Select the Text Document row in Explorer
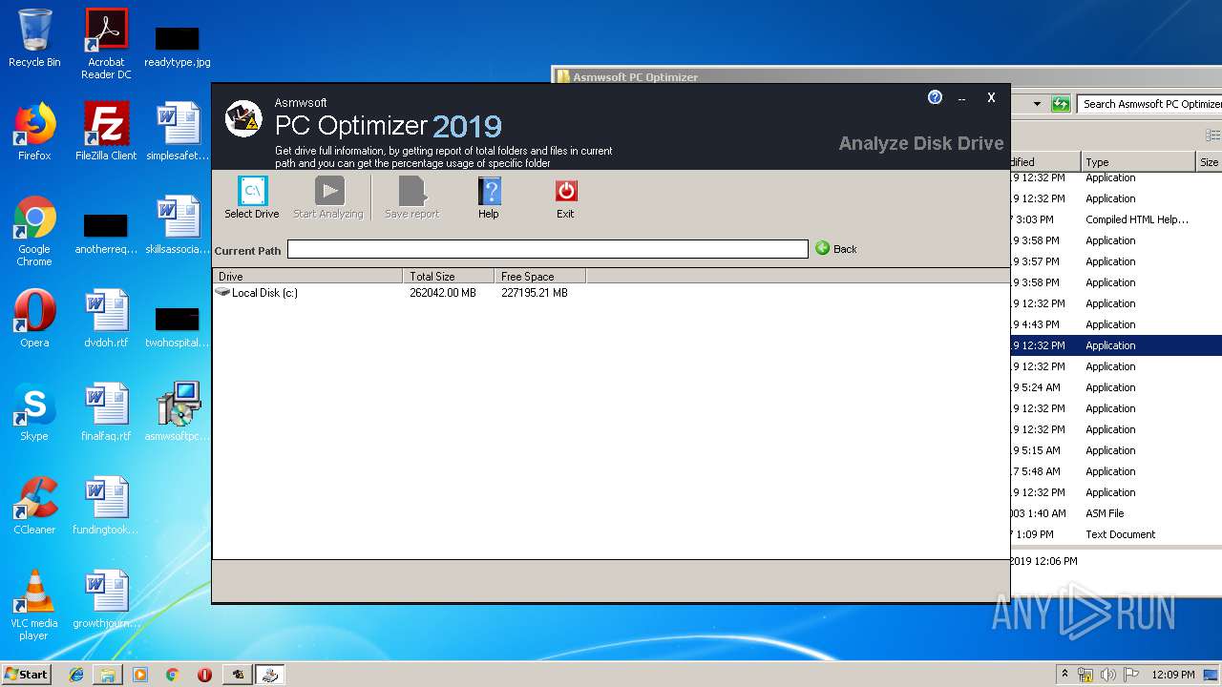The height and width of the screenshot is (687, 1222). coord(1116,534)
